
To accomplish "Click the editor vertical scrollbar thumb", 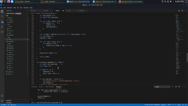I will click(187, 57).
